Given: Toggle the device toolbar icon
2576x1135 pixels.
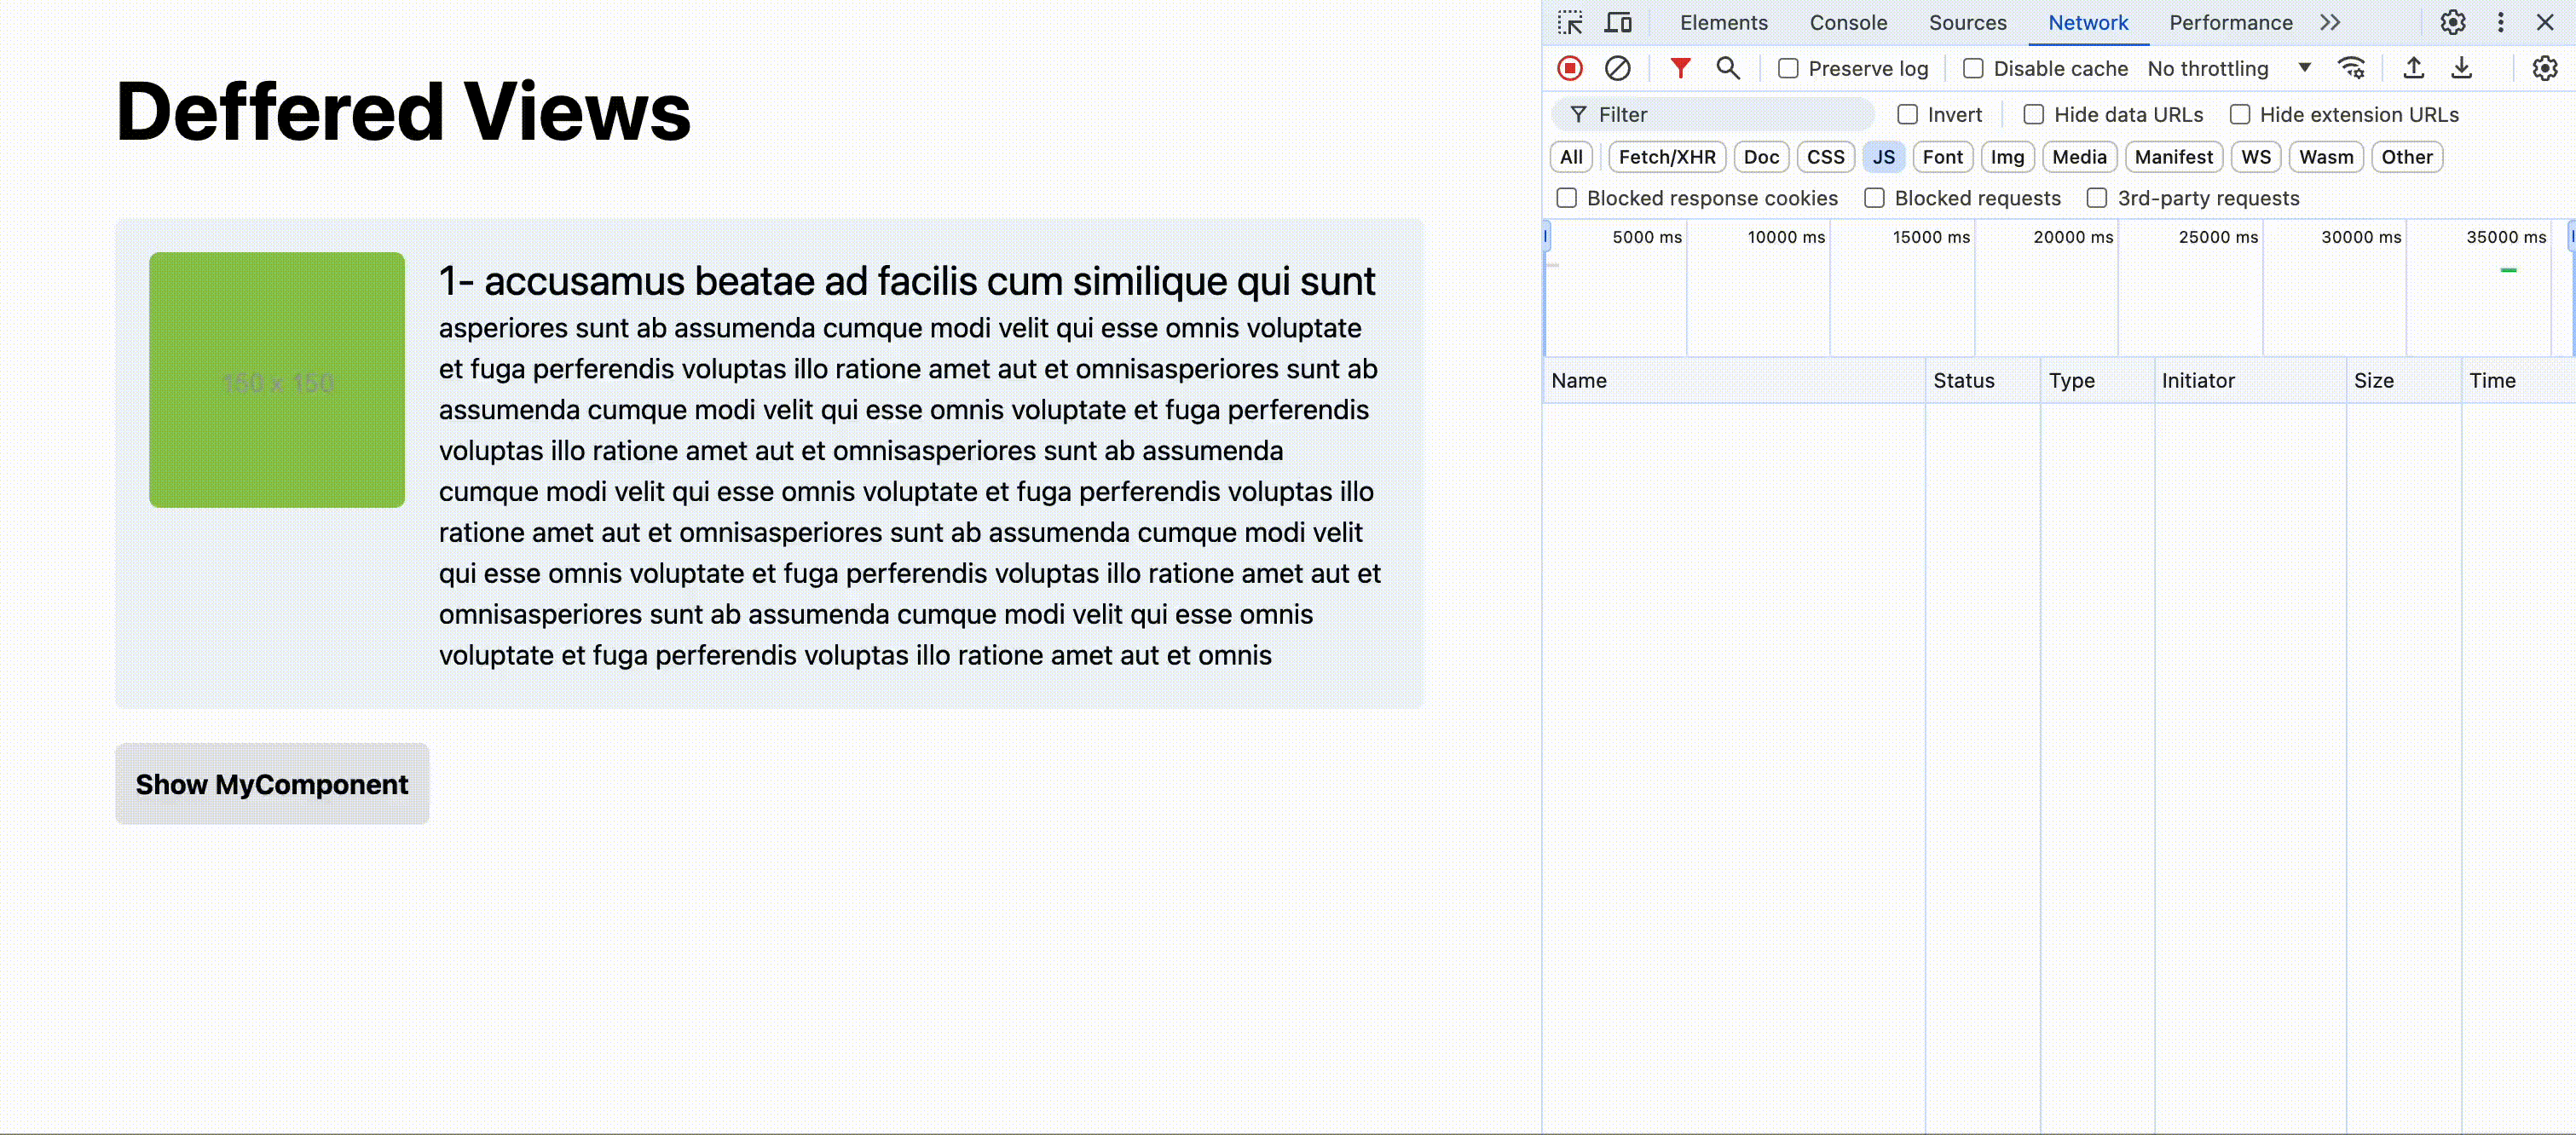Looking at the screenshot, I should [1618, 22].
